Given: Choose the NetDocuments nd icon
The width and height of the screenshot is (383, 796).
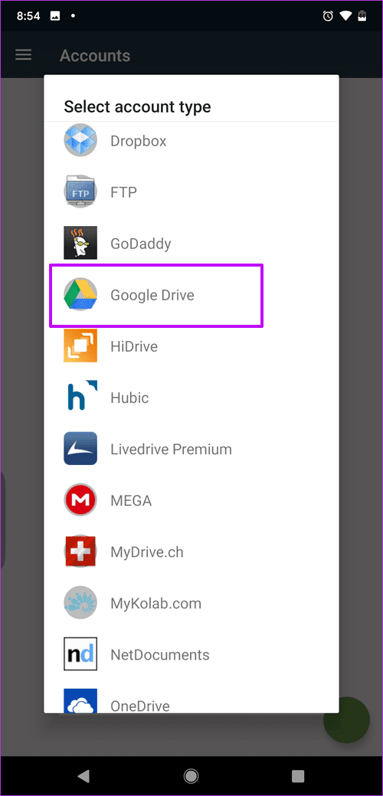Looking at the screenshot, I should pyautogui.click(x=80, y=655).
